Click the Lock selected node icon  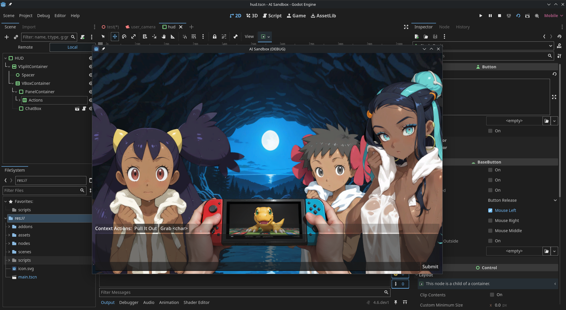pyautogui.click(x=214, y=37)
